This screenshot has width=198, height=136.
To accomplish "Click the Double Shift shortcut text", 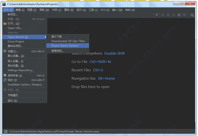I will point(115,53).
